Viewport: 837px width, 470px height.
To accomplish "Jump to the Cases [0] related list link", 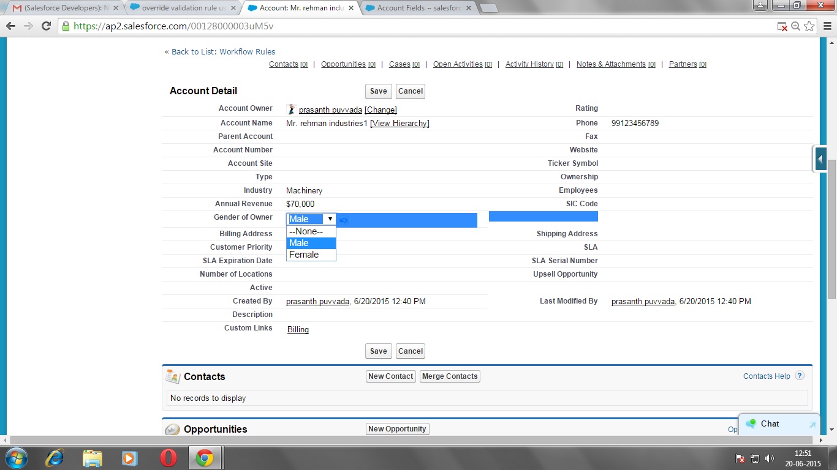I will point(404,64).
